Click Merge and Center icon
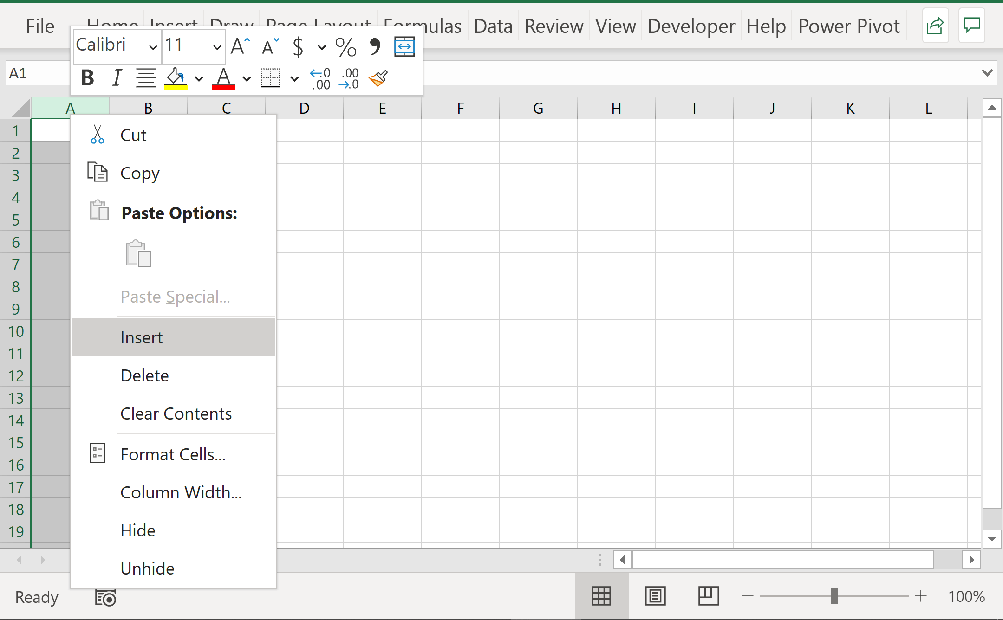Screen dimensions: 1003x620 click(404, 46)
